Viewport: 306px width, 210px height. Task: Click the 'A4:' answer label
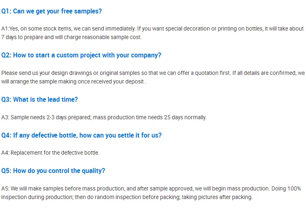click(5, 153)
